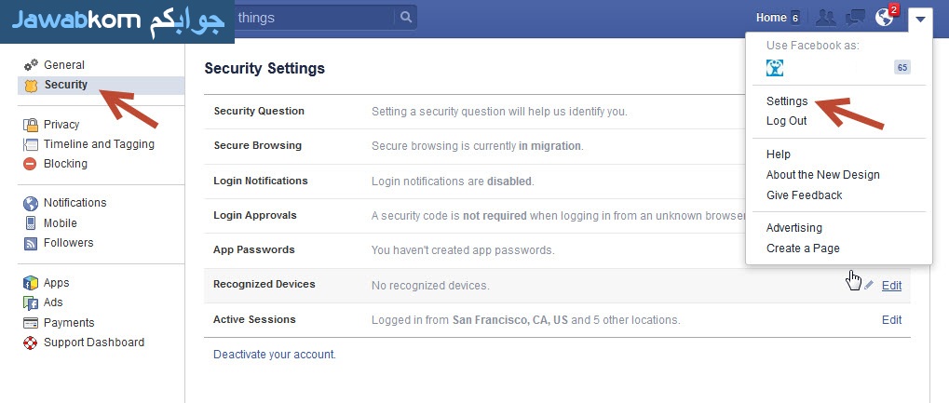
Task: Select the page avatar under Use Facebook as
Action: (775, 68)
